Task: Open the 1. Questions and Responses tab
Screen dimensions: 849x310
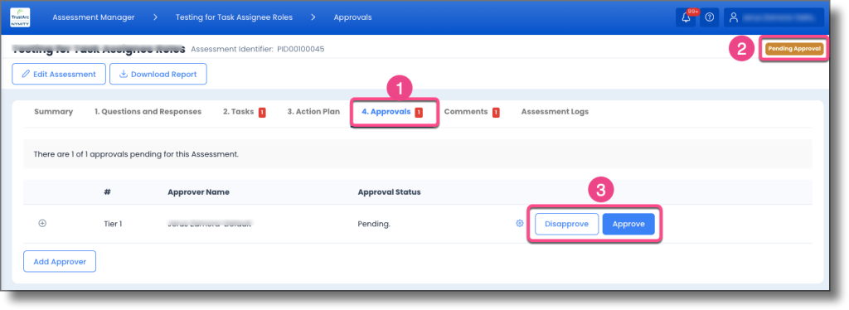Action: pyautogui.click(x=148, y=111)
